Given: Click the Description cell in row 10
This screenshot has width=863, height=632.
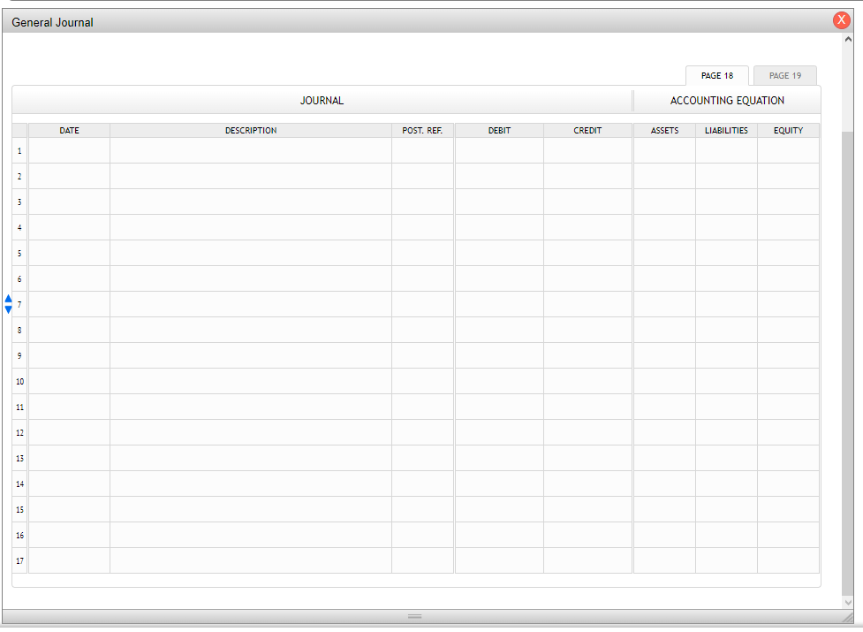Looking at the screenshot, I should (251, 381).
